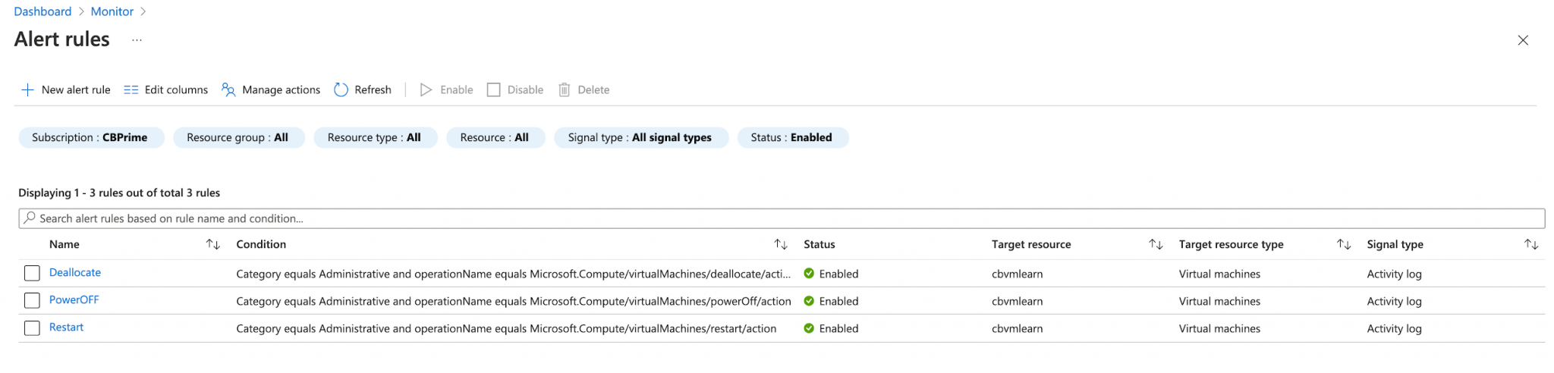Navigate to Monitor in the breadcrumb
The width and height of the screenshot is (1554, 373).
(x=112, y=11)
